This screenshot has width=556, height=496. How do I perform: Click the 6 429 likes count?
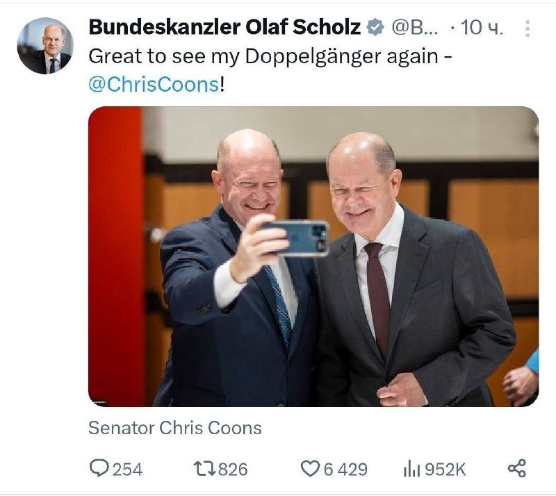tap(345, 470)
